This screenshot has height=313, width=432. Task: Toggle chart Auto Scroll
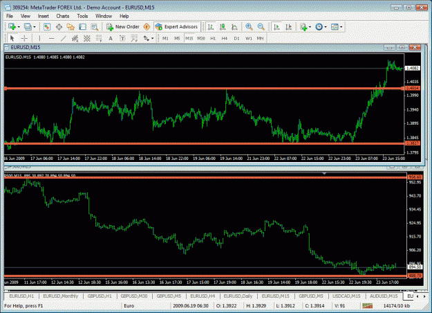pyautogui.click(x=276, y=27)
